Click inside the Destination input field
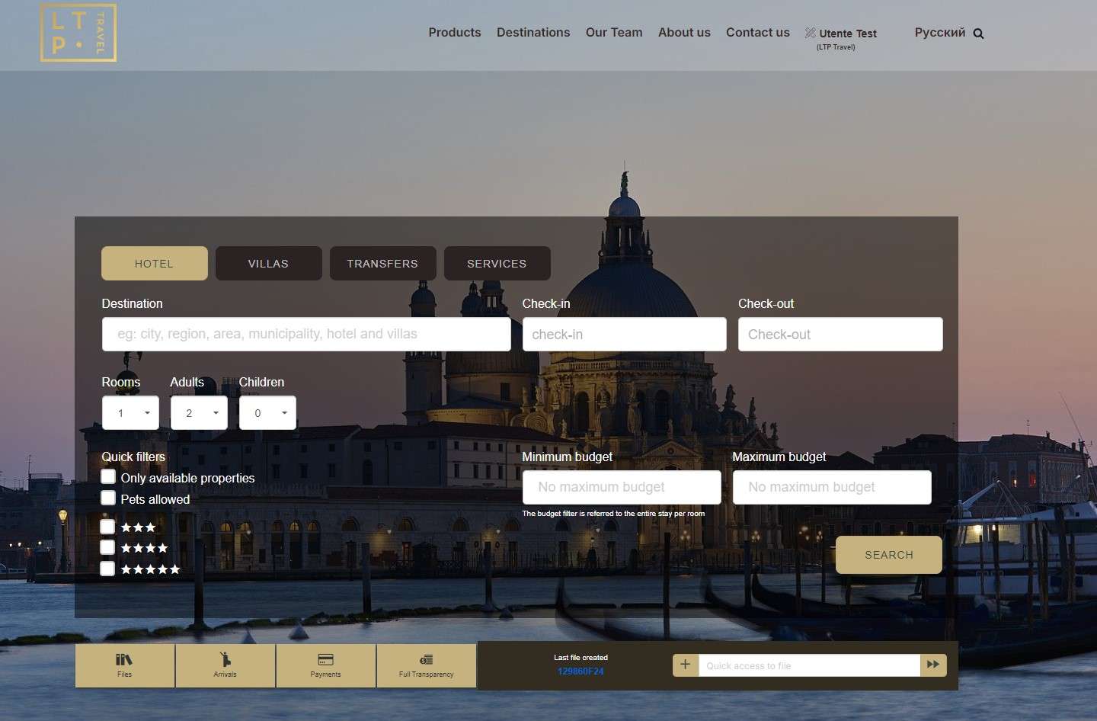 [306, 334]
